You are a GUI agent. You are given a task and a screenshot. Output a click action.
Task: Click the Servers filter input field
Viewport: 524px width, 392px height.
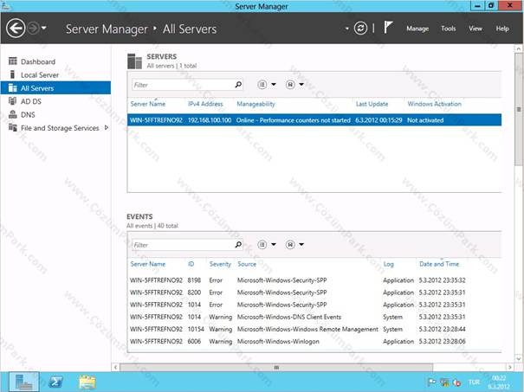[x=183, y=85]
